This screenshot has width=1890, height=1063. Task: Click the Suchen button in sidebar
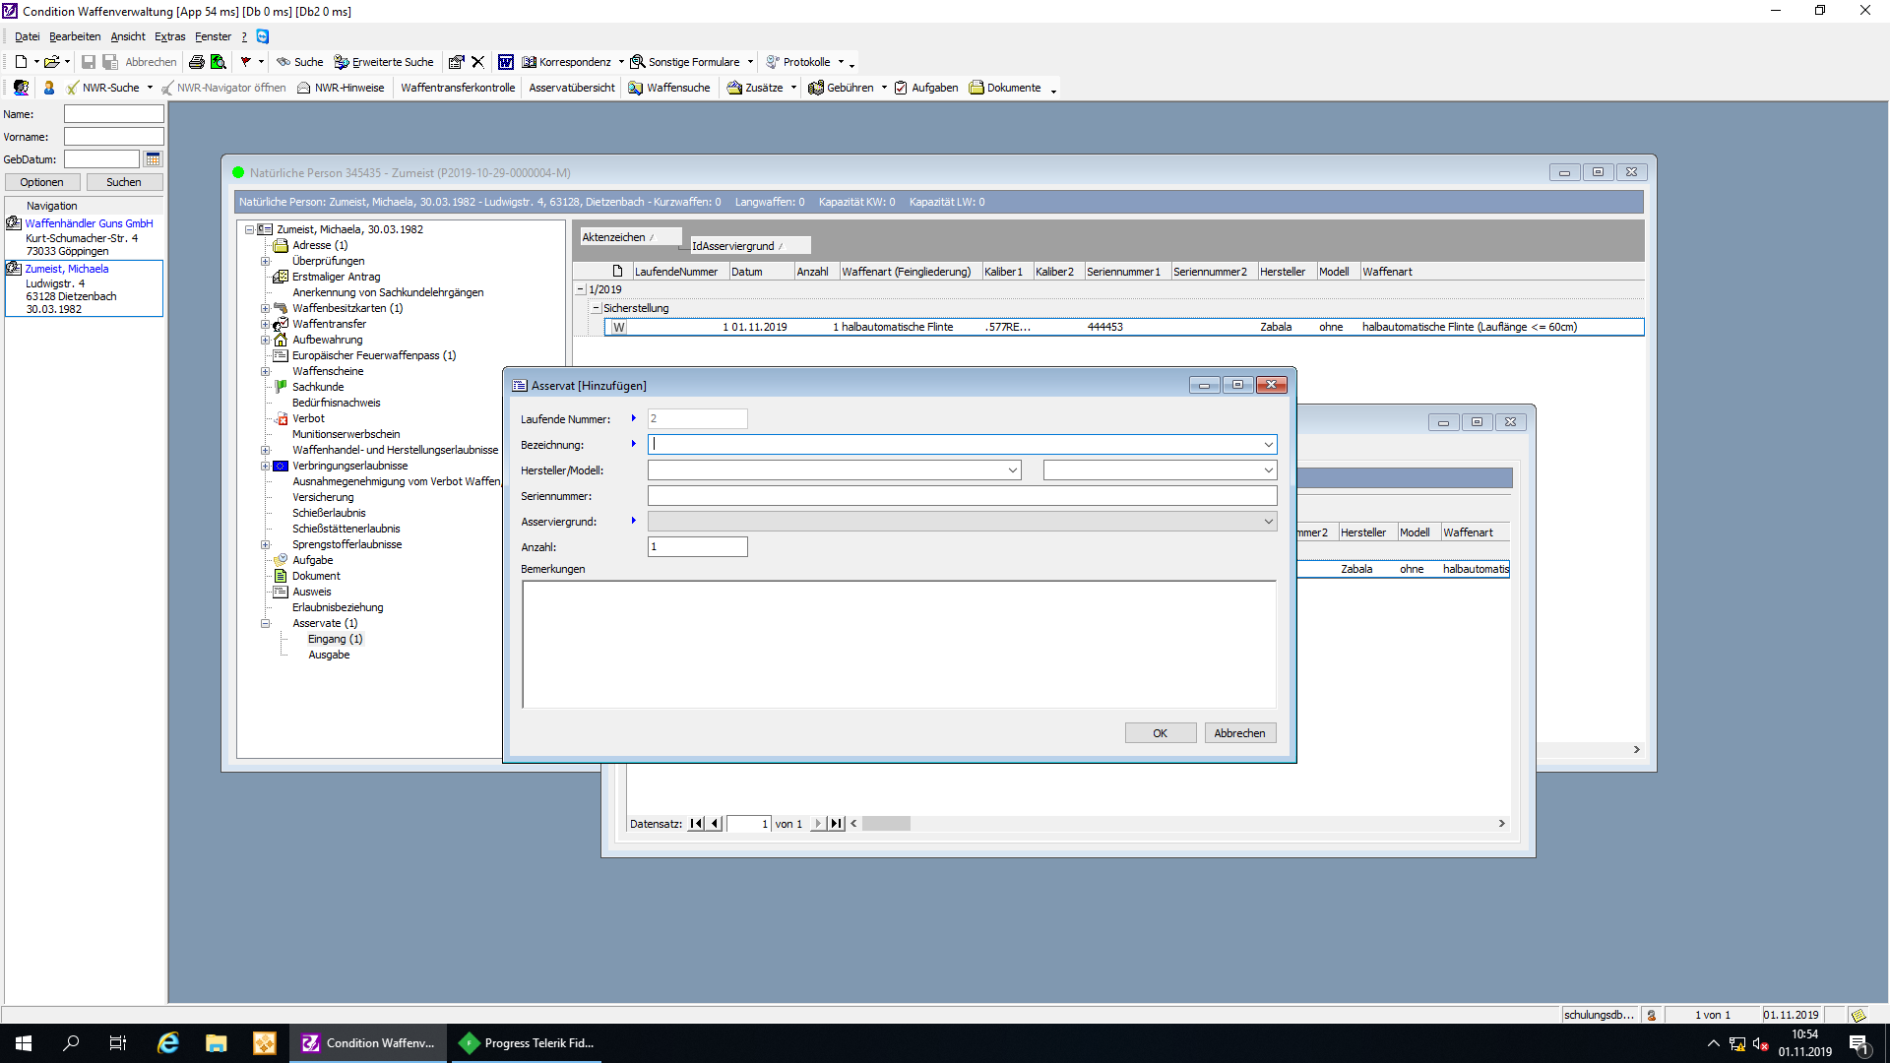(x=123, y=182)
